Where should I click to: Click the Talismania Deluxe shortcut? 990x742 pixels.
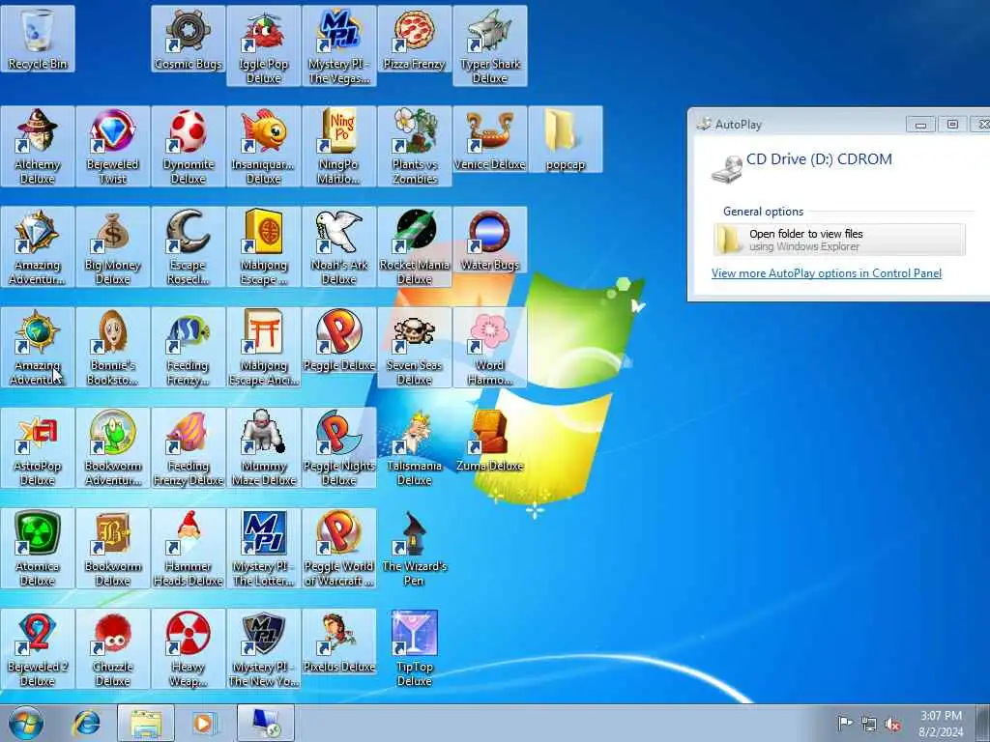414,448
